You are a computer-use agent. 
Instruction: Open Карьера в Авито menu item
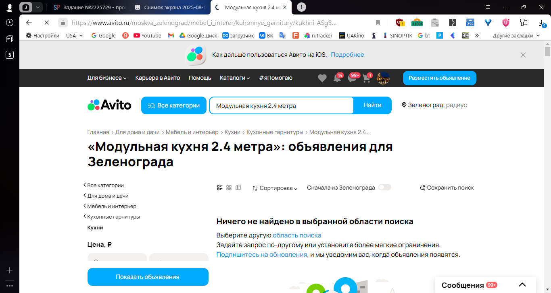point(158,78)
